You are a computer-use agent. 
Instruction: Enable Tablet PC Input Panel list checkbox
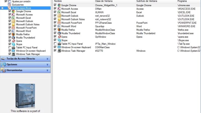pos(55,43)
